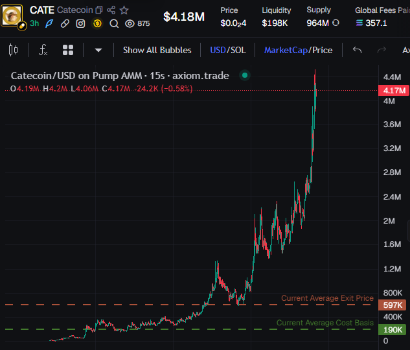Click the yellow coin badge icon
This screenshot has height=350, width=410.
click(x=97, y=24)
